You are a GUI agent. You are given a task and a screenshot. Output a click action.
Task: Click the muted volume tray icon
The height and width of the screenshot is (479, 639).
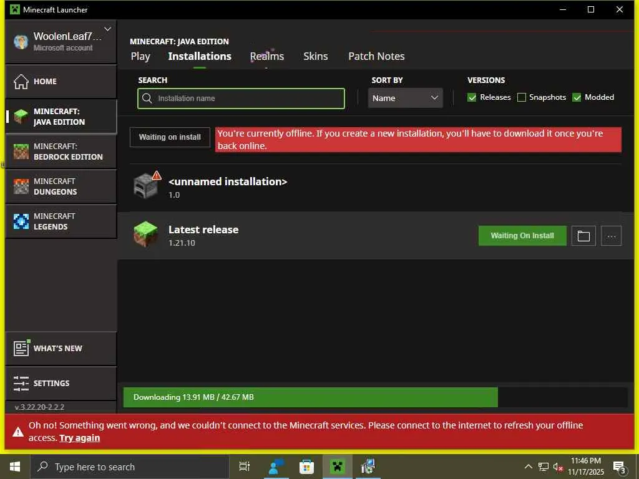click(x=557, y=467)
